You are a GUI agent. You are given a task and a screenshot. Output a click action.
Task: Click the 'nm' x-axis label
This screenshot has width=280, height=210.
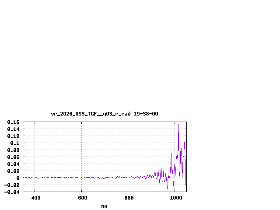(x=104, y=206)
